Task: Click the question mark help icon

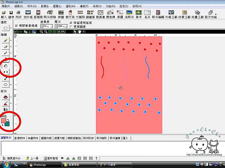Action: tap(96, 158)
